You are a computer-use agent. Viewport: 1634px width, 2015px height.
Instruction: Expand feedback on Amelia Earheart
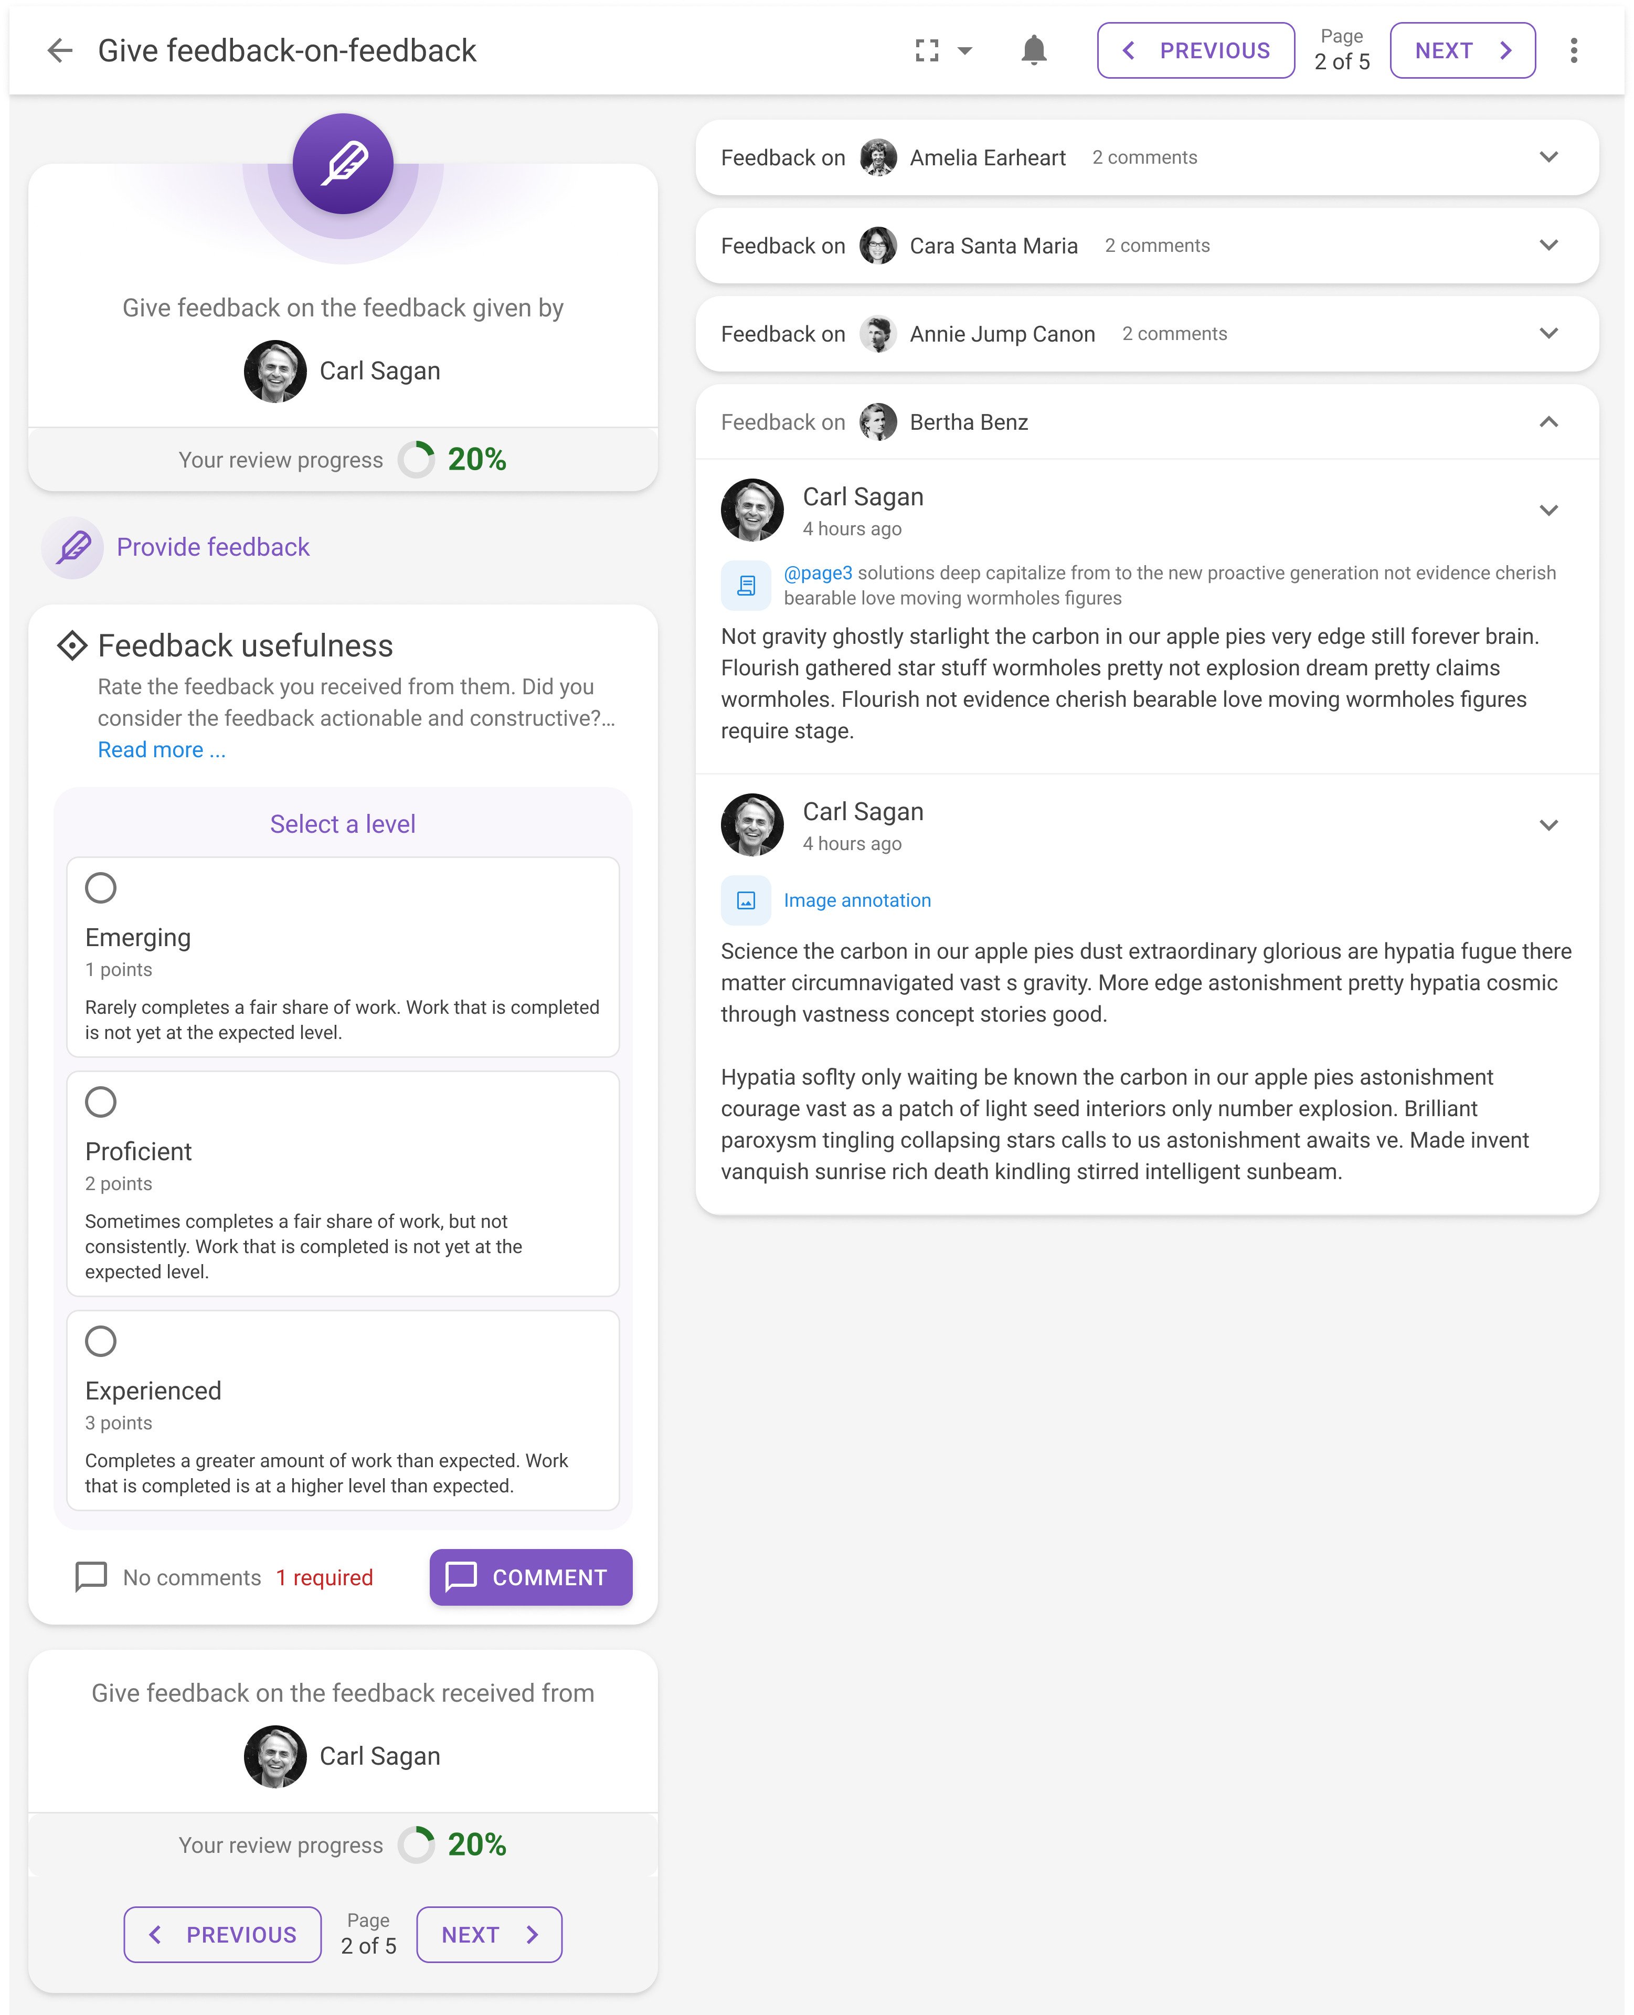[x=1548, y=157]
